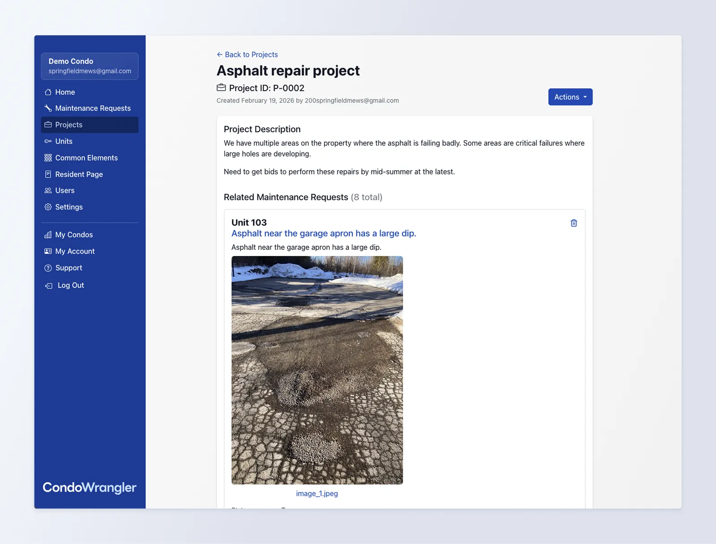
Task: Select Projects in the sidebar
Action: 89,125
